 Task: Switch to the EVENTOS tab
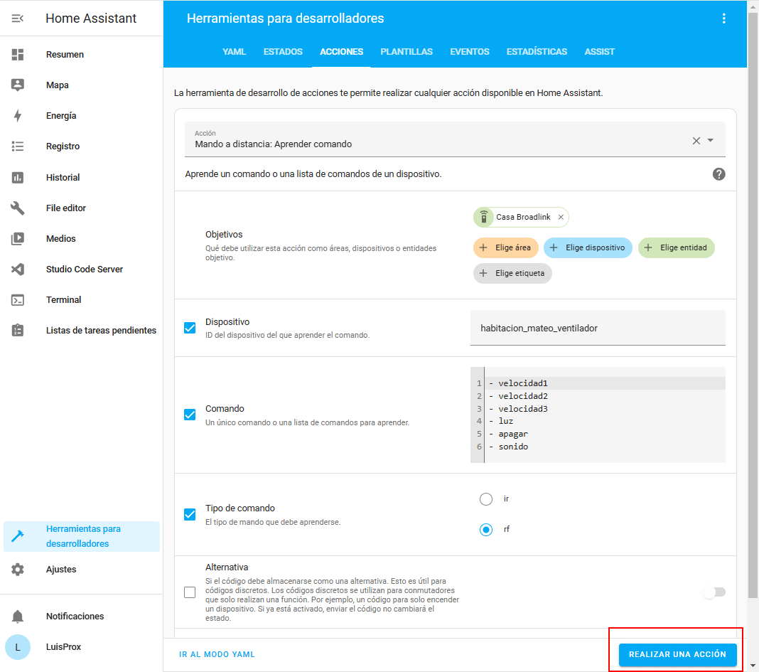(x=470, y=52)
